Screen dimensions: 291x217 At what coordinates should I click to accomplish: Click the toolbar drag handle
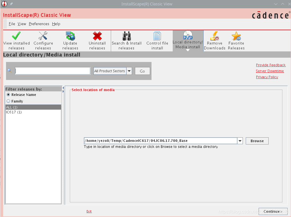(5, 24)
